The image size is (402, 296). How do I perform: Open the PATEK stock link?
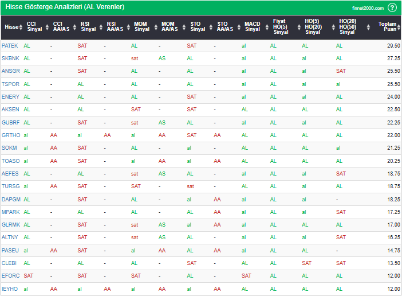(x=10, y=45)
